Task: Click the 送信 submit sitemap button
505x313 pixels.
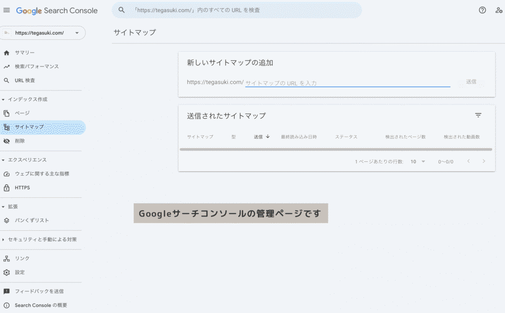Action: [471, 82]
